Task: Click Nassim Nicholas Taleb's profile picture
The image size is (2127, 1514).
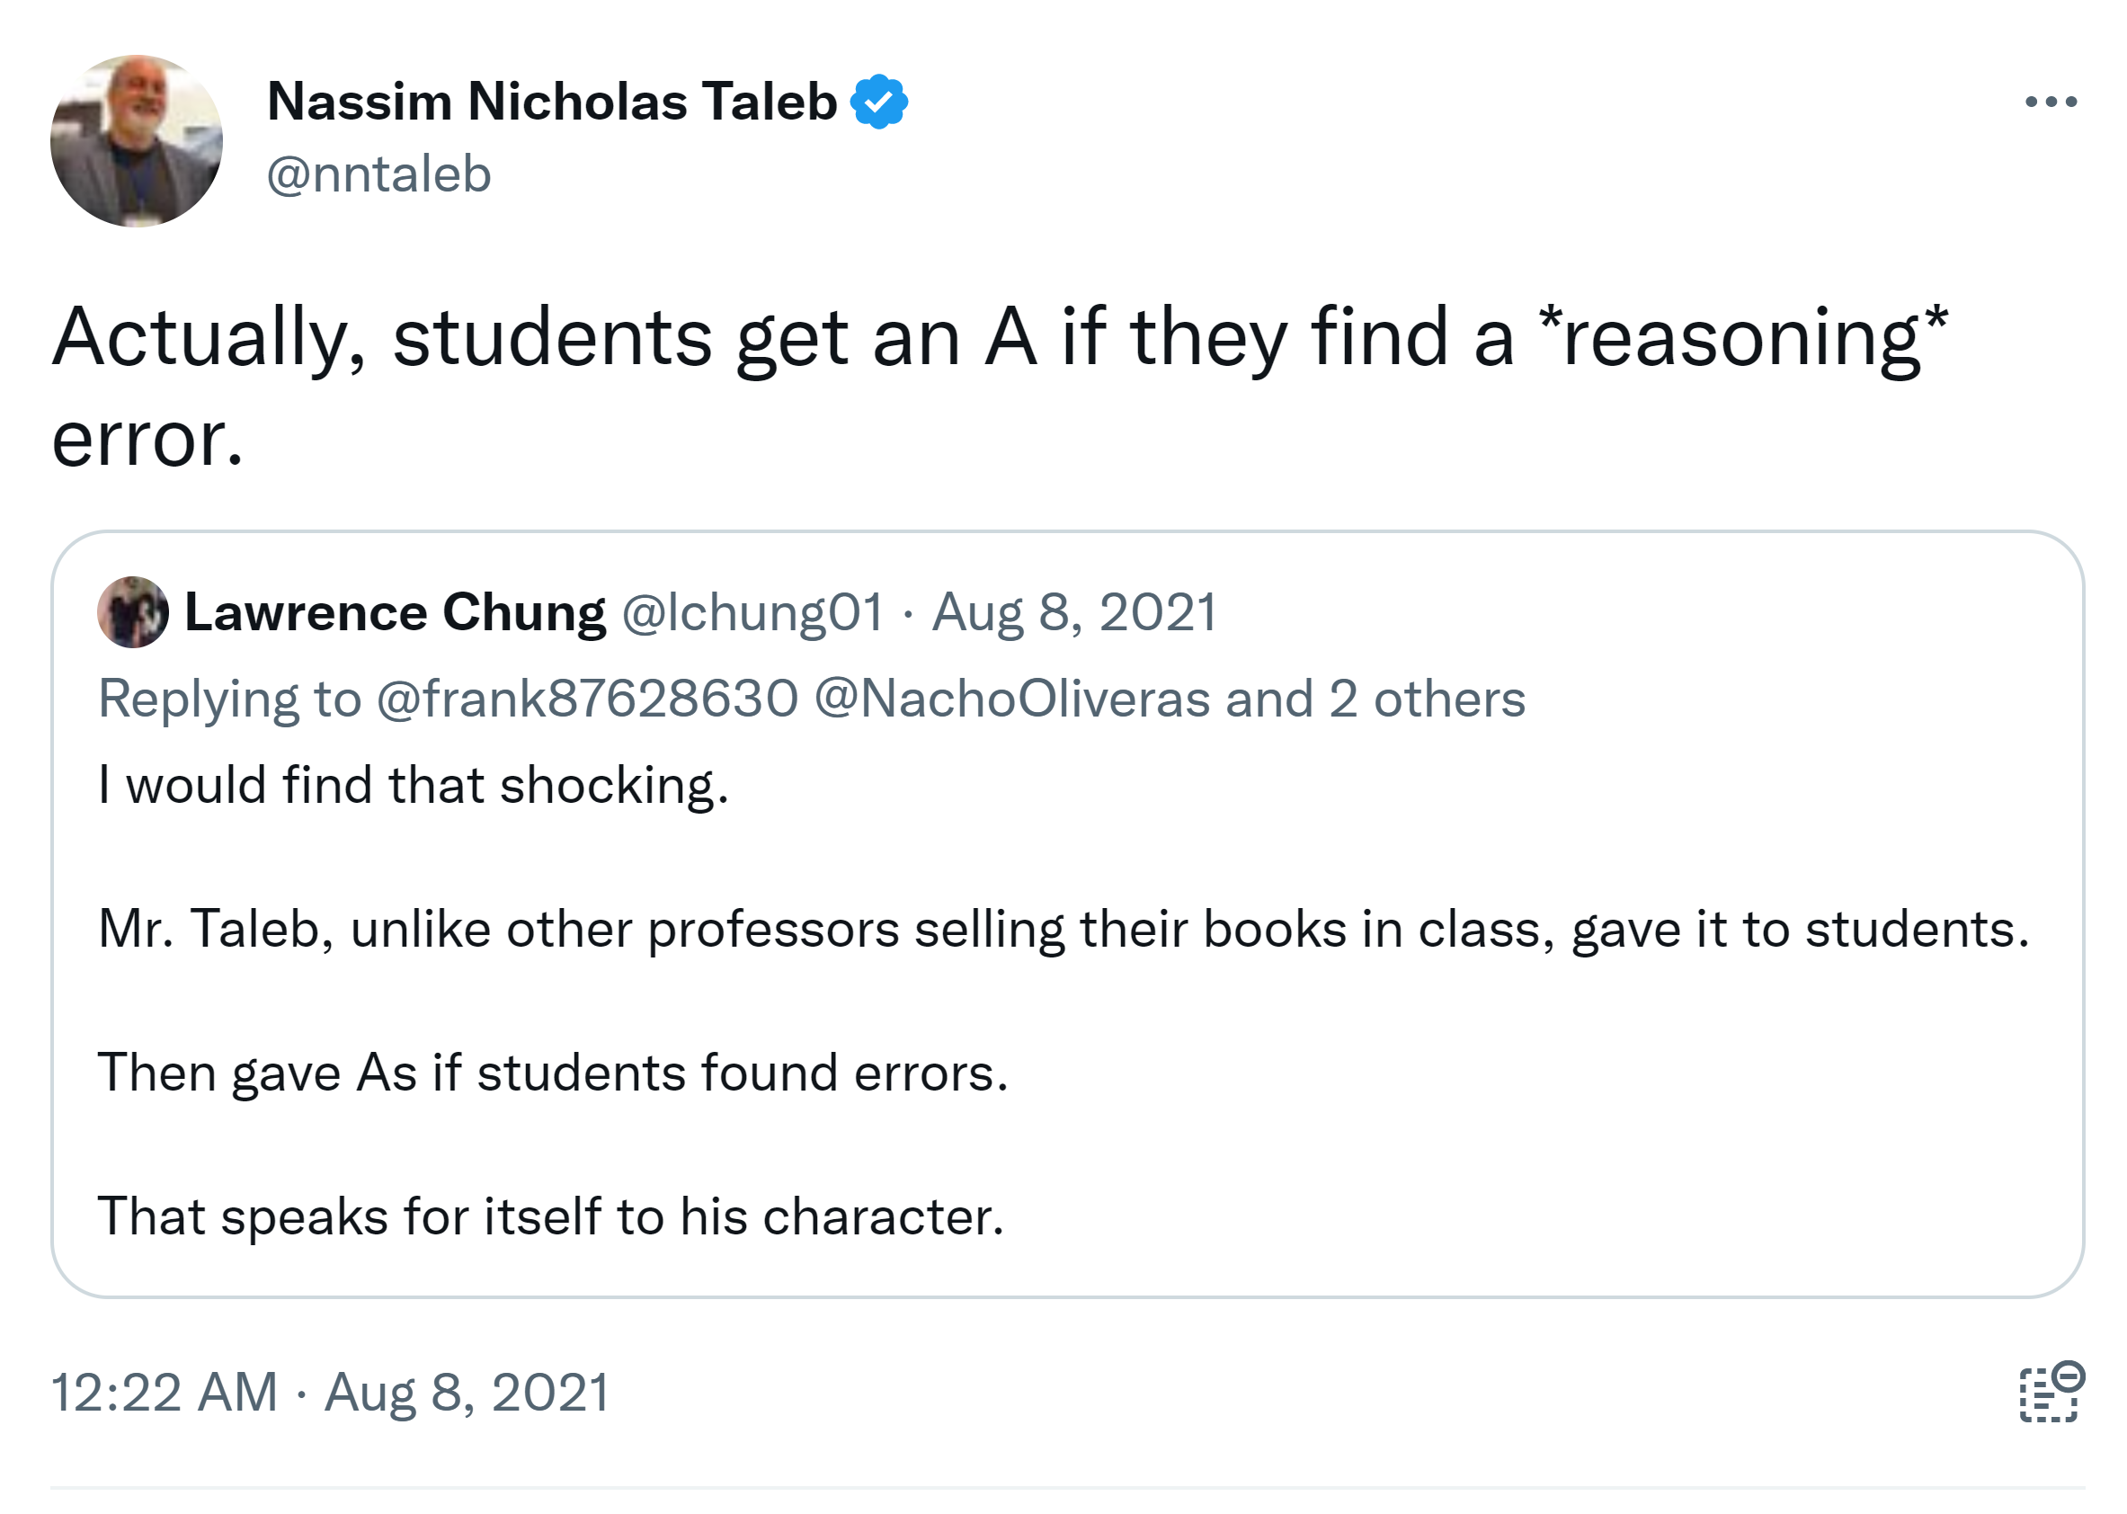Action: (136, 141)
